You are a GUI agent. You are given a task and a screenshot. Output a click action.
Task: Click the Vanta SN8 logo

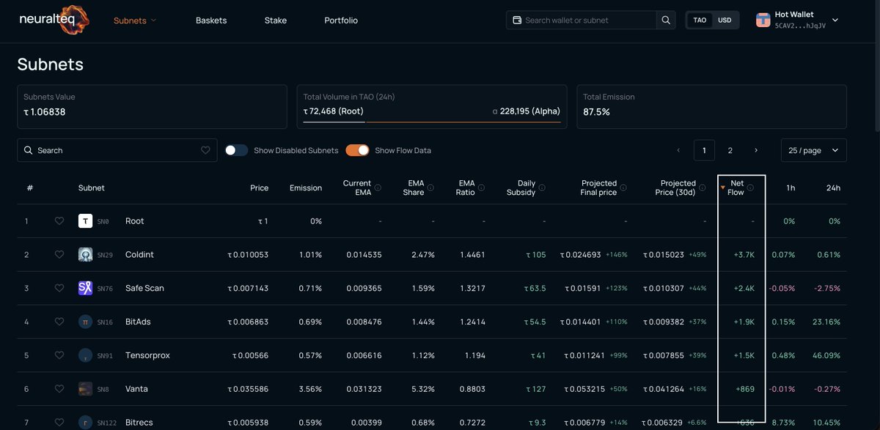(x=85, y=390)
